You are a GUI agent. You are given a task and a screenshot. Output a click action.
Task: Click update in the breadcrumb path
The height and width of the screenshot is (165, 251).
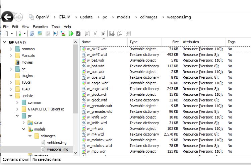point(86,17)
